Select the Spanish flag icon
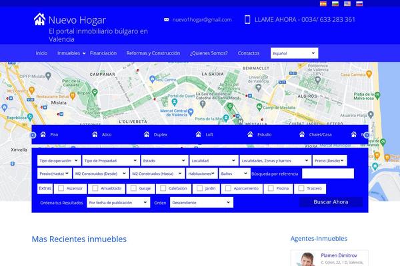Screen dimensions: 400x266 (x=323, y=3)
